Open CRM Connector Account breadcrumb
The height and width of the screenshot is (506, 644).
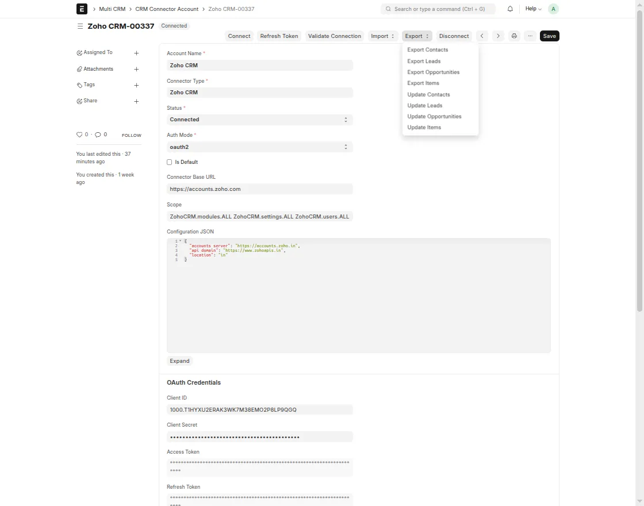point(167,9)
